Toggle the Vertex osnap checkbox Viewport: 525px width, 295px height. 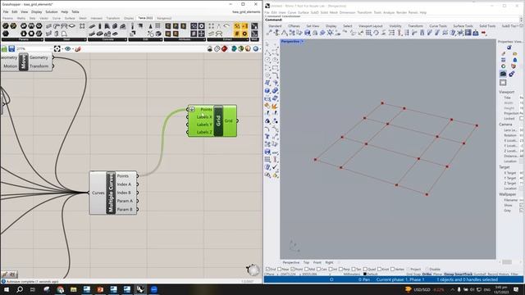click(393, 269)
